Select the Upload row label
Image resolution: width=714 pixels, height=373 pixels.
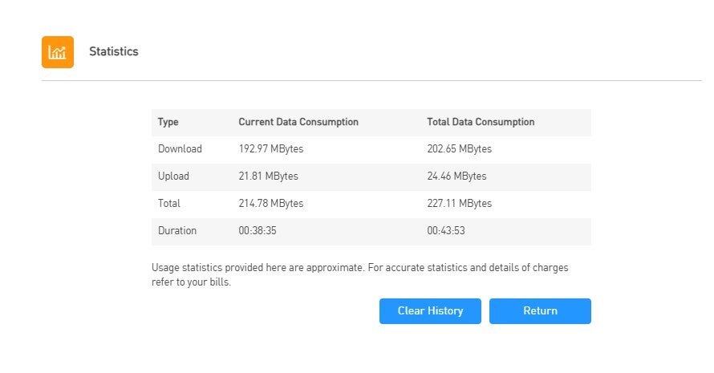point(173,176)
